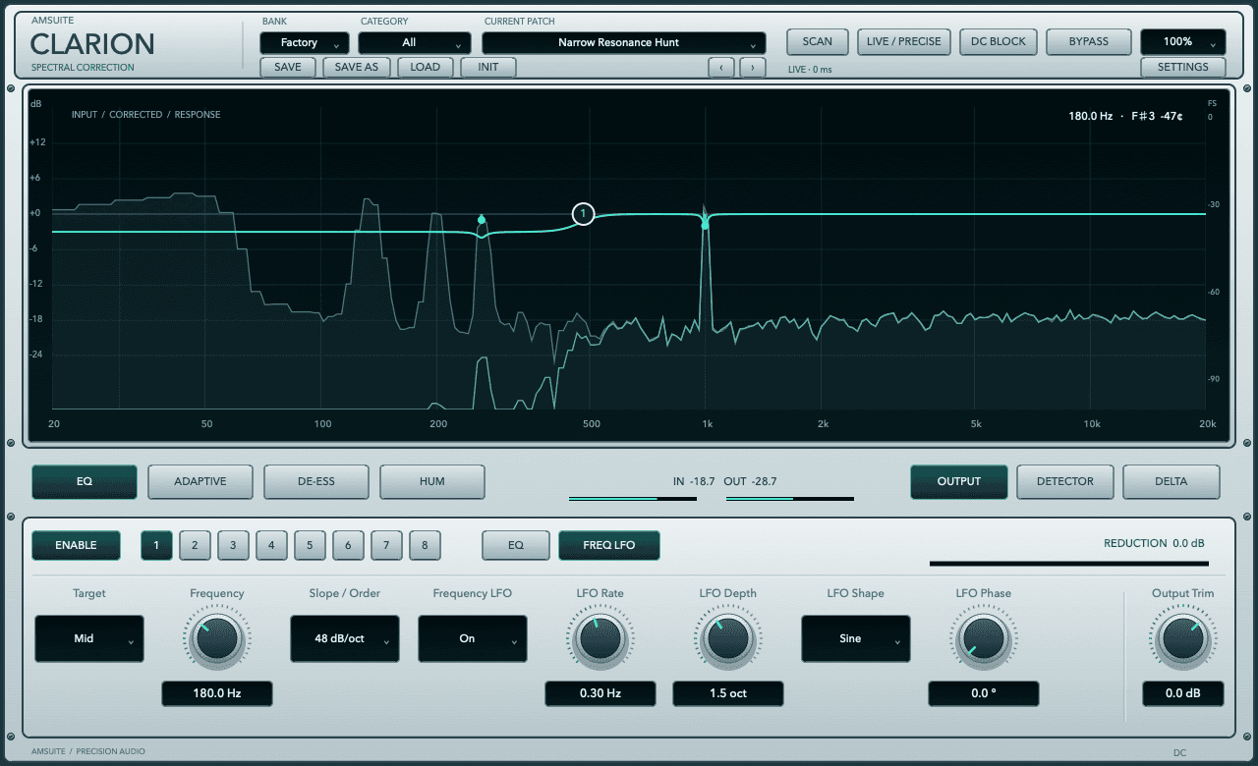
Task: Switch band editor to EQ view
Action: click(x=515, y=545)
